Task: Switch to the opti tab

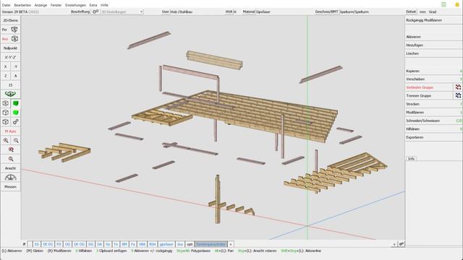Action: tap(190, 244)
